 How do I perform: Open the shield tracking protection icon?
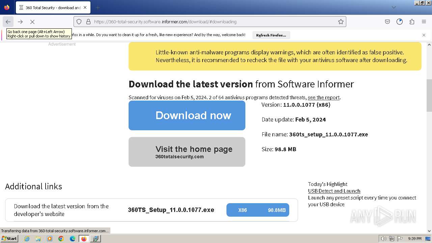(x=79, y=22)
